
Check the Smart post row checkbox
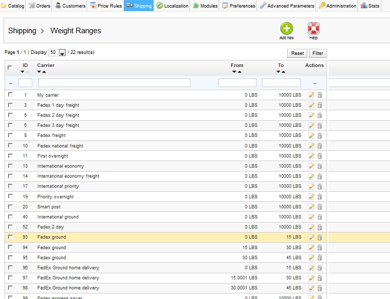[x=10, y=206]
